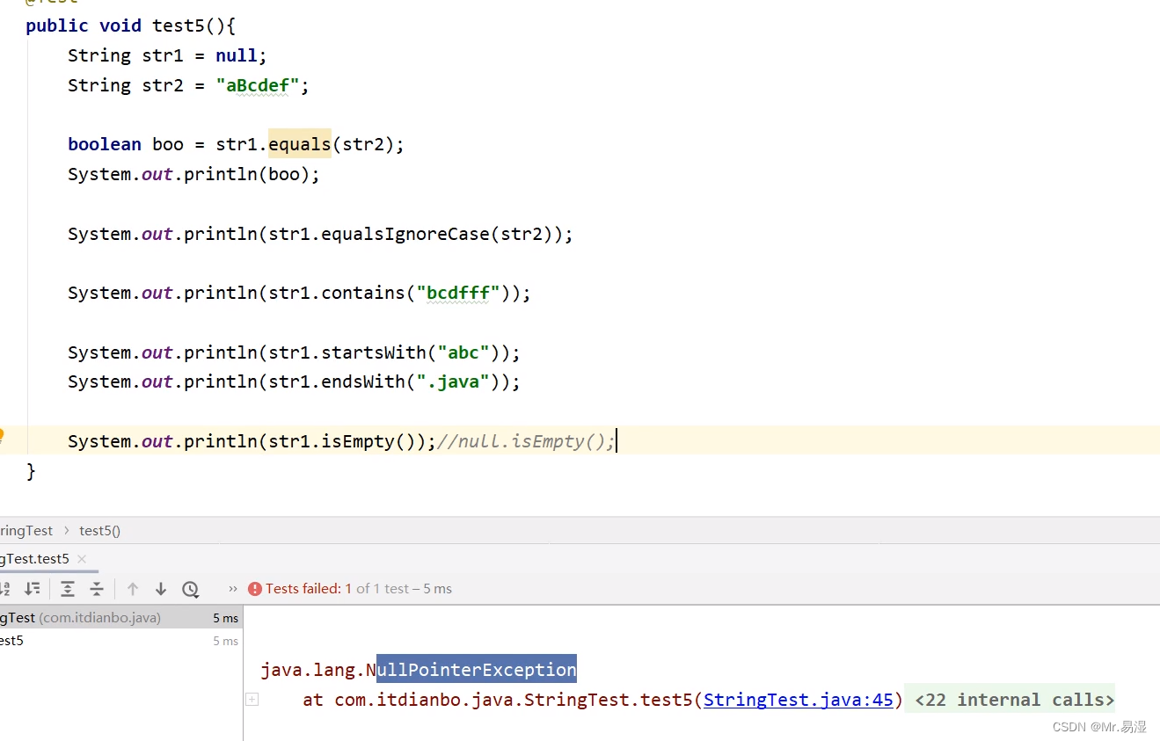
Task: Toggle sorting tests by duration
Action: click(x=33, y=588)
